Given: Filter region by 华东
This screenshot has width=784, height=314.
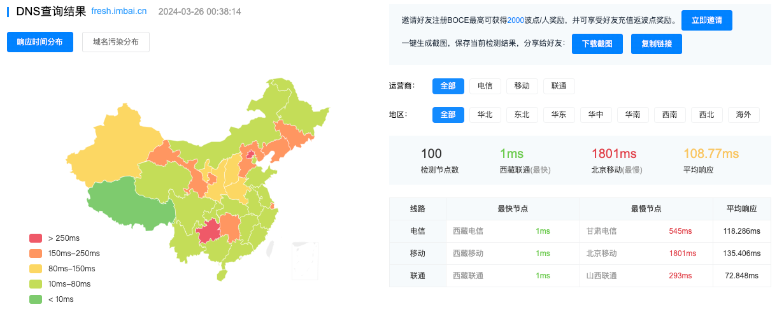Looking at the screenshot, I should tap(559, 115).
